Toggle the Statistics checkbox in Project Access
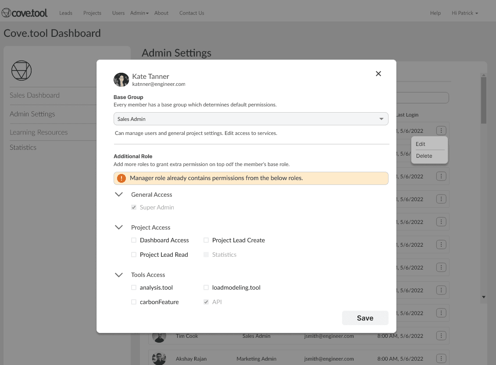 pos(206,255)
